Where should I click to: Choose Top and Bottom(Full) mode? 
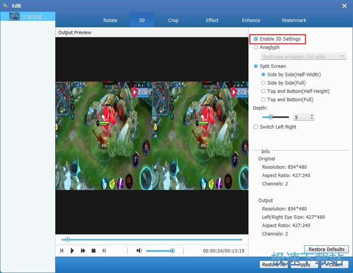[x=264, y=99]
